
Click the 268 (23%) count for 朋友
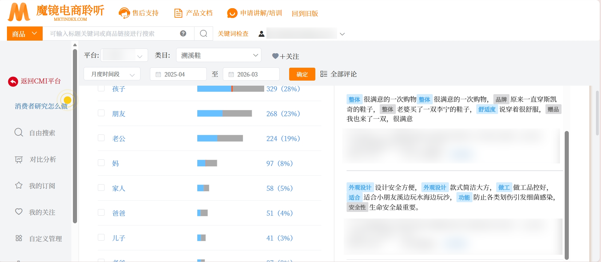283,114
